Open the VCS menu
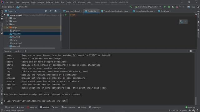200x112 pixels. click(74, 2)
